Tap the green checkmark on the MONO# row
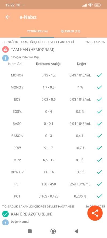Image resolution: width=107 pixels, height=238 pixels. tap(100, 75)
